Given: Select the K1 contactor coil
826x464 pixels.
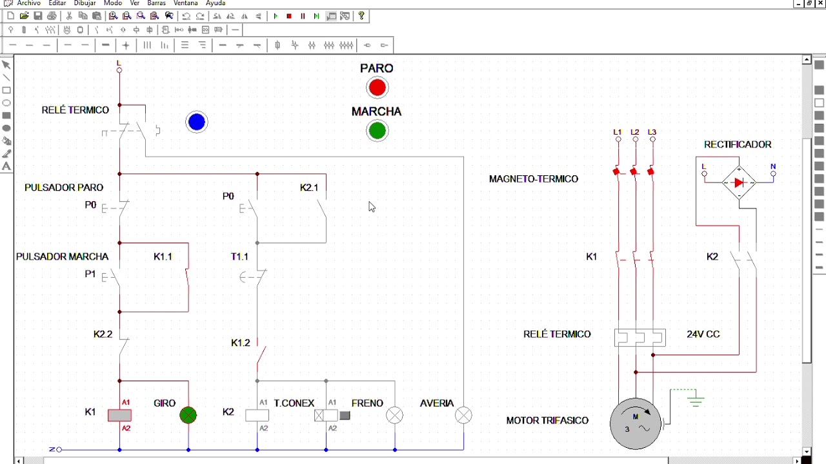Looking at the screenshot, I should (x=119, y=416).
